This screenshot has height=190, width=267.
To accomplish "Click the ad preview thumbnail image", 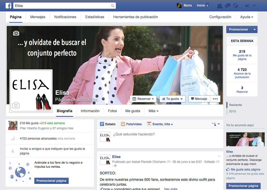I will click(x=245, y=139).
